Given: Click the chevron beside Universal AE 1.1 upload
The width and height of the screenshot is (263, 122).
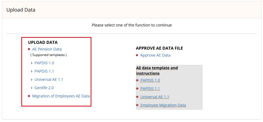Looking at the screenshot, I should [31, 79].
